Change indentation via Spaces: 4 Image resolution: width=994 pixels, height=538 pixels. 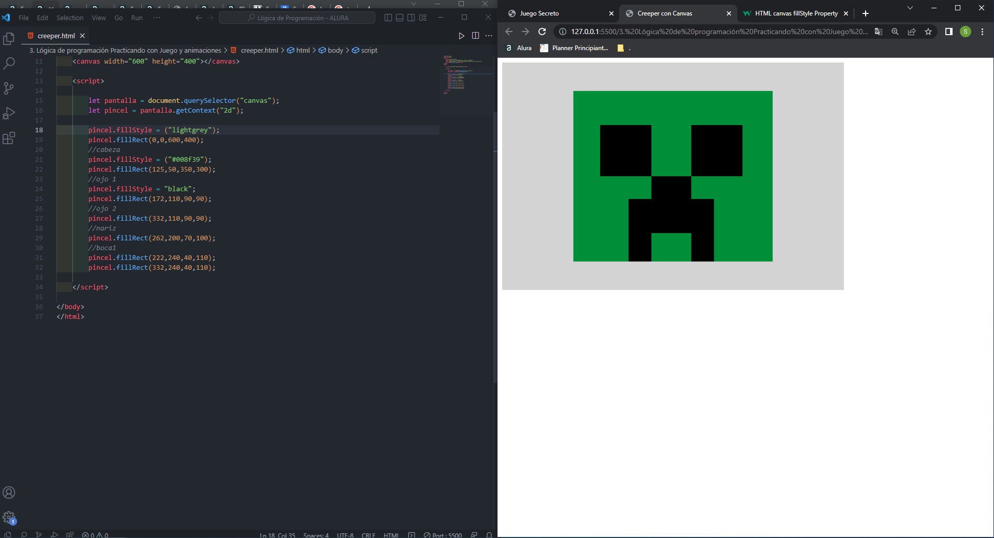tap(316, 535)
